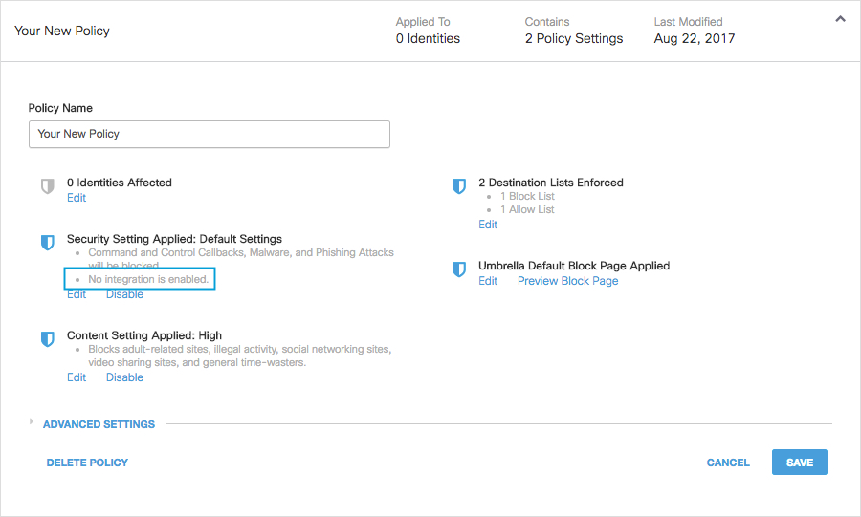
Task: Save the policy
Action: [x=800, y=463]
